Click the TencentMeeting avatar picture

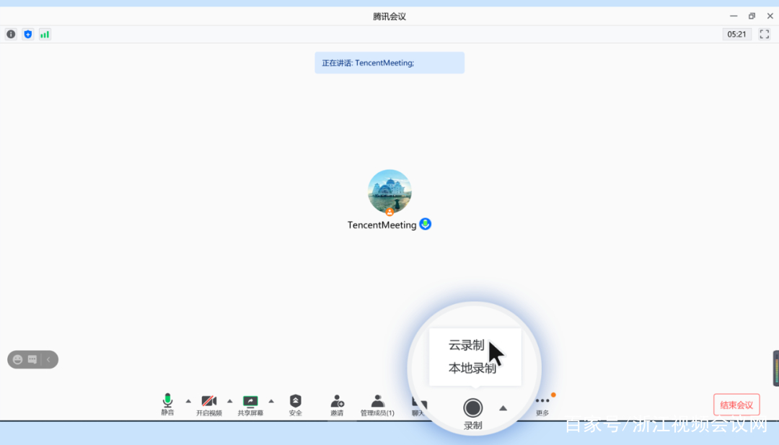(x=389, y=192)
